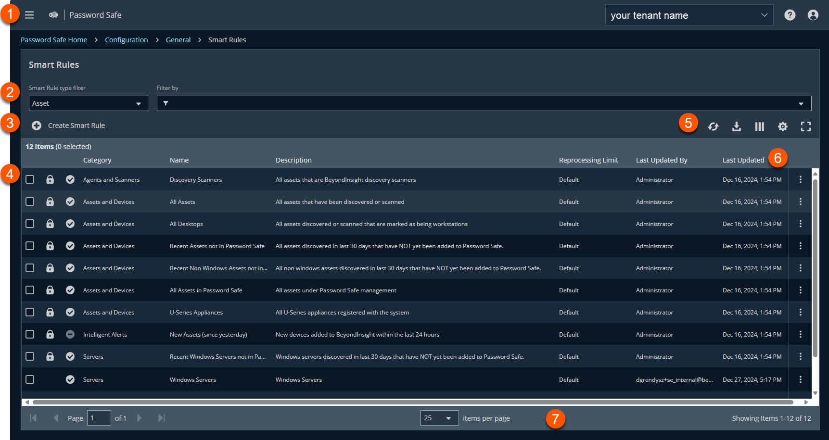Download the Smart Rules list
This screenshot has height=440, width=829.
point(736,126)
